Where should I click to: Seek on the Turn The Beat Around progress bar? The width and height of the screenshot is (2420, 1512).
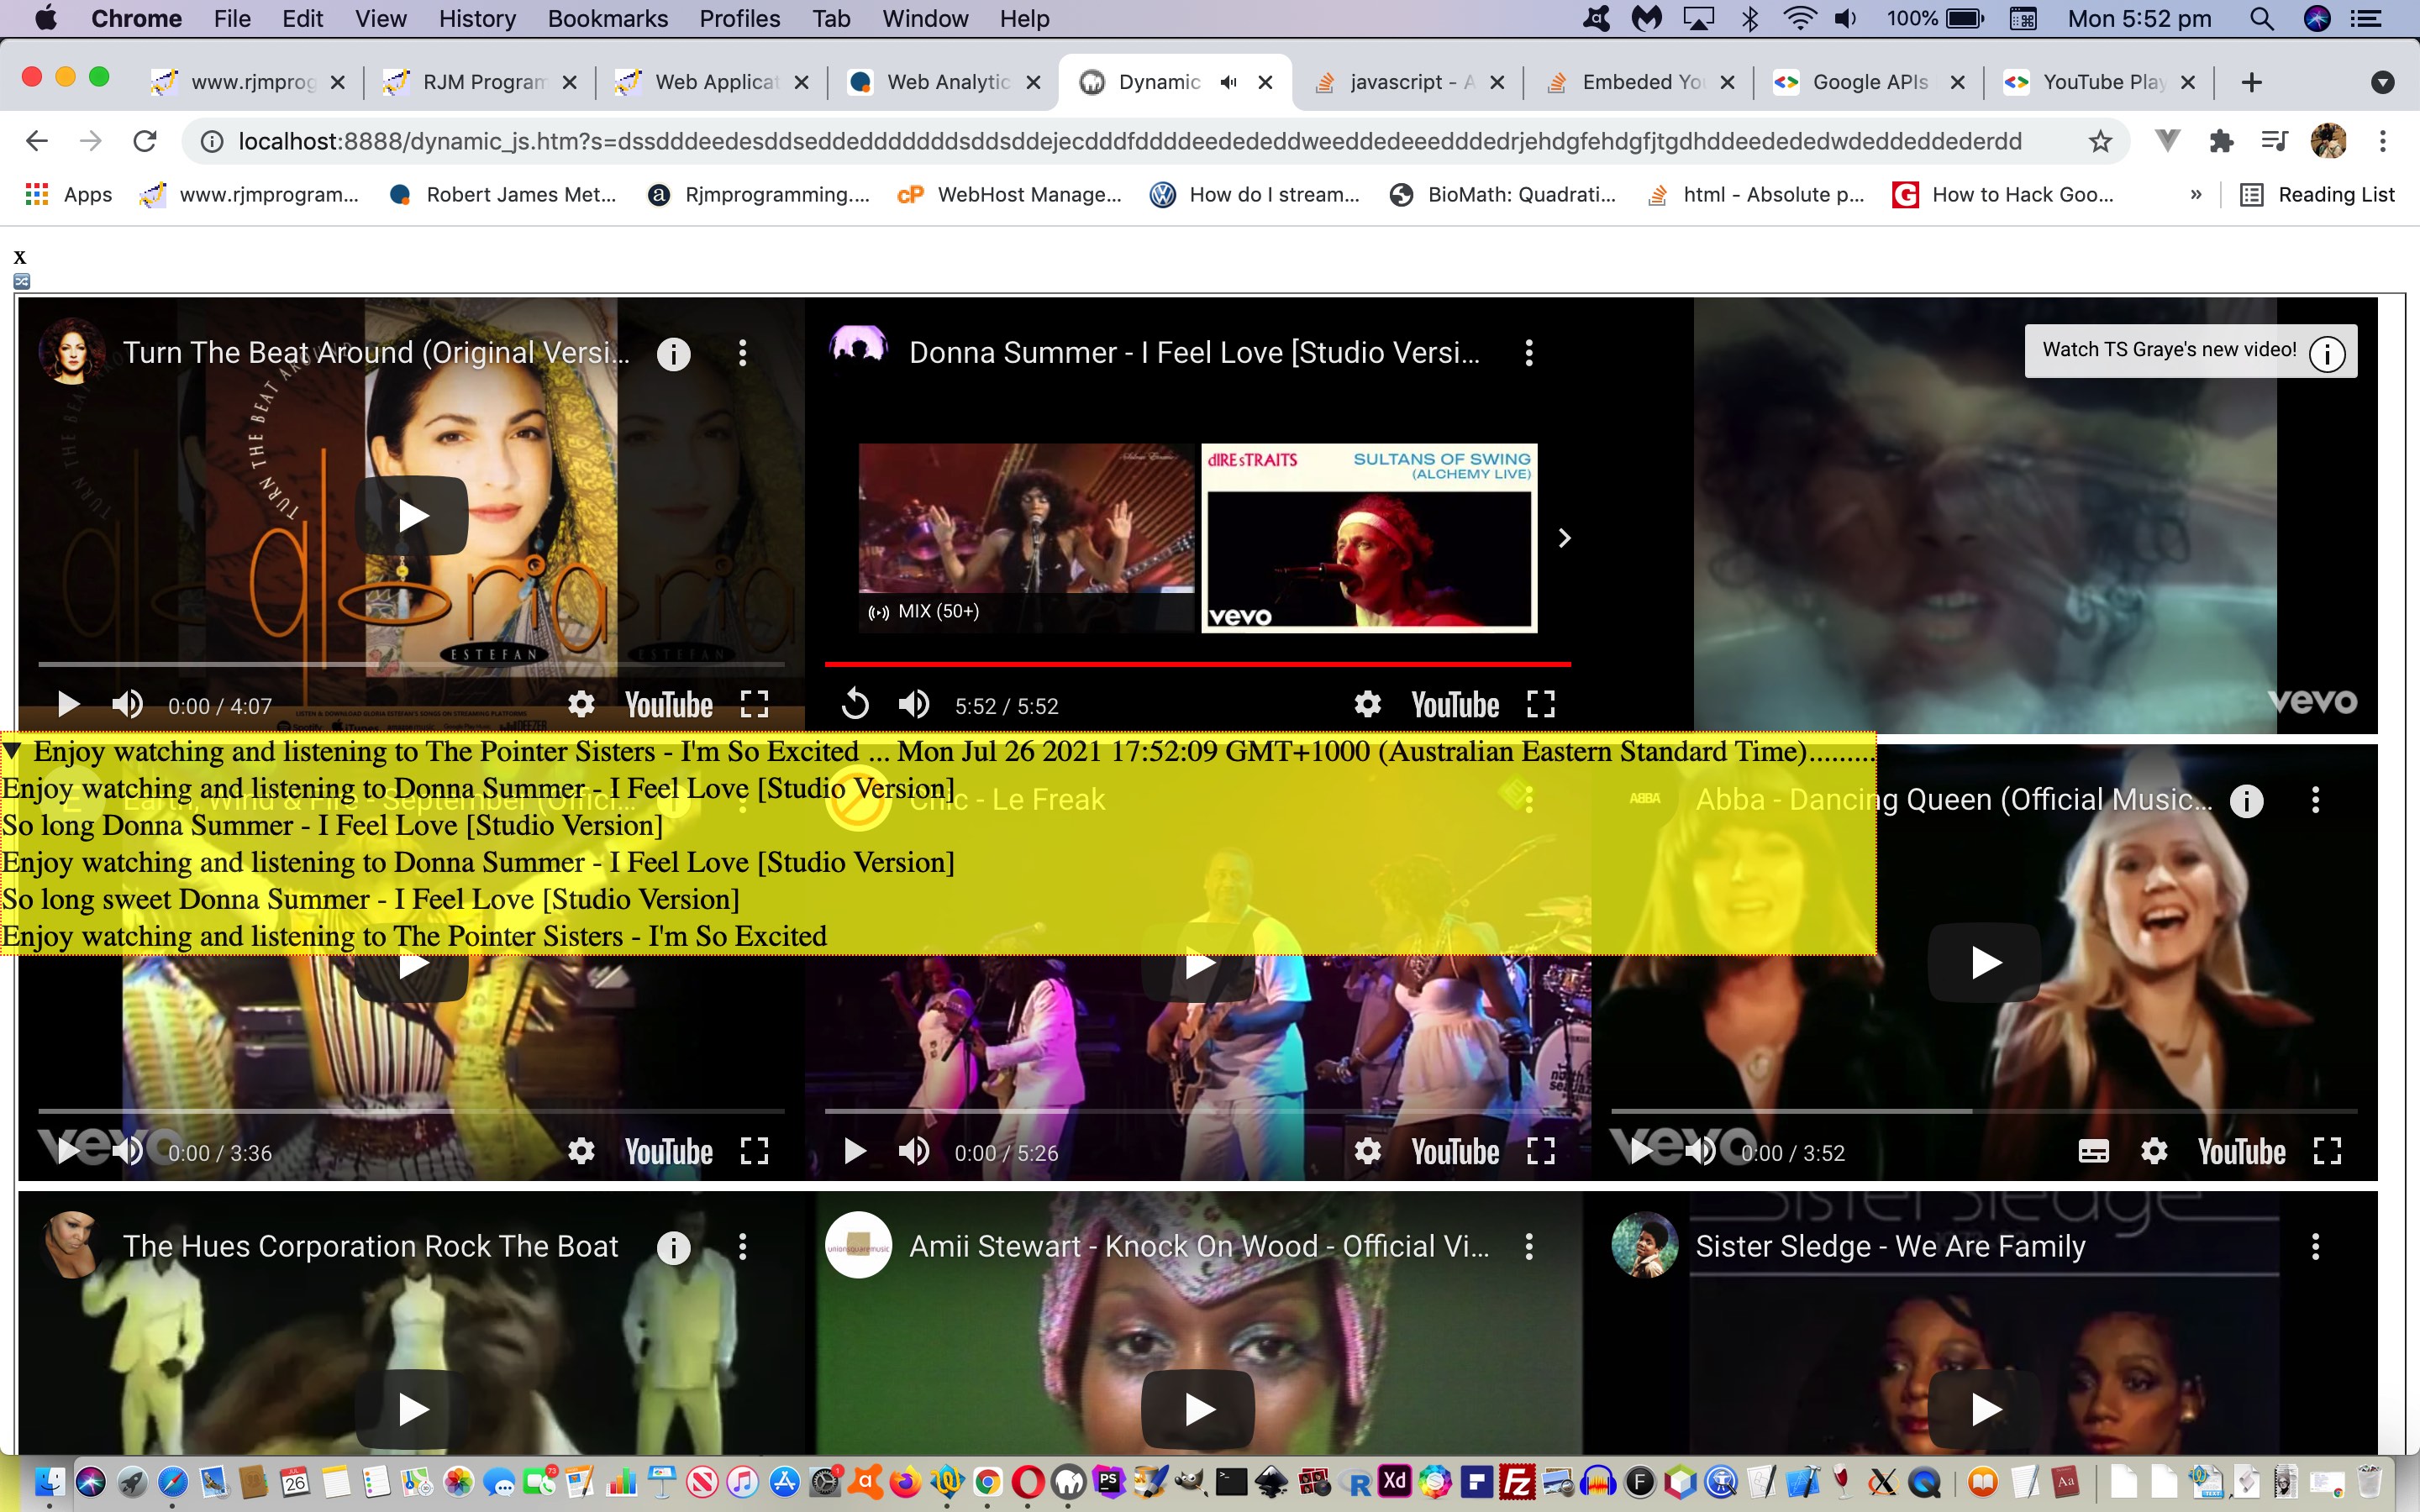click(x=411, y=663)
